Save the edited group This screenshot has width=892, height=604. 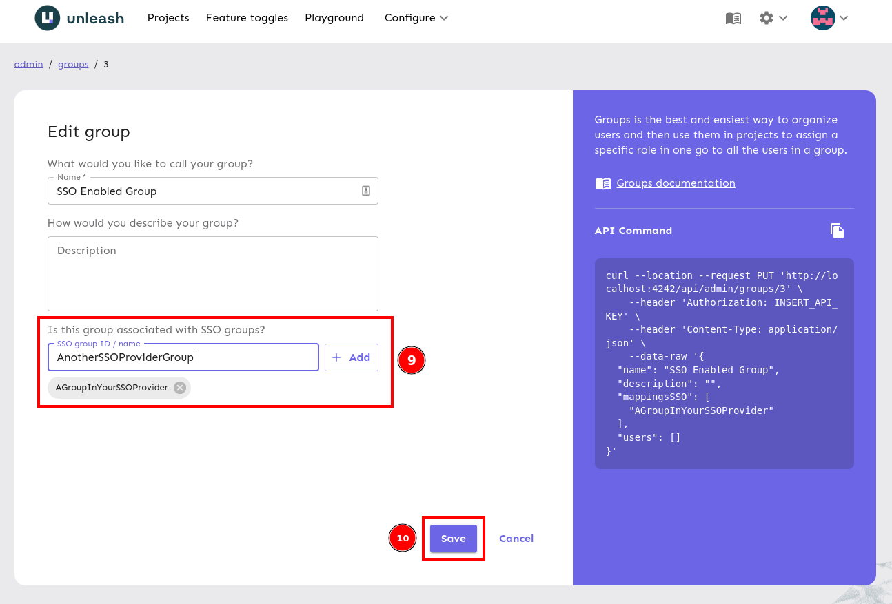click(x=453, y=538)
